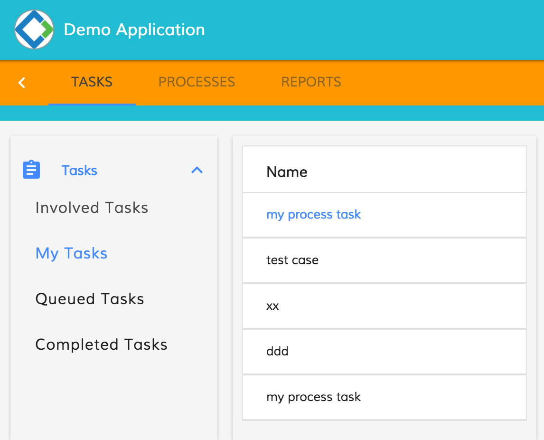Click the Demo Application logo icon
Image resolution: width=544 pixels, height=440 pixels.
click(x=34, y=29)
